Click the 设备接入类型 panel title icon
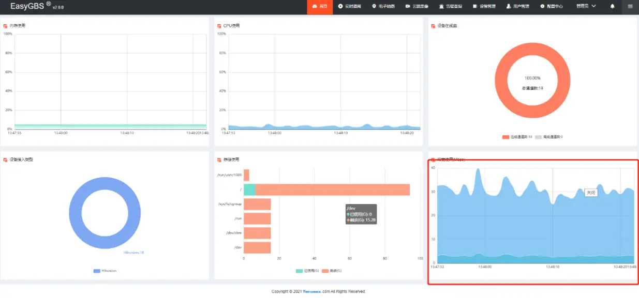 5,160
